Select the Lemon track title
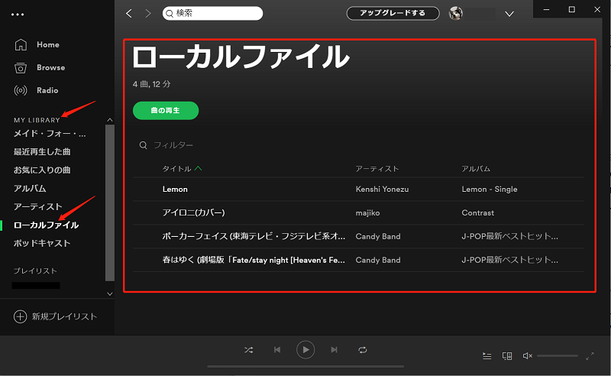The width and height of the screenshot is (611, 376). pyautogui.click(x=175, y=190)
